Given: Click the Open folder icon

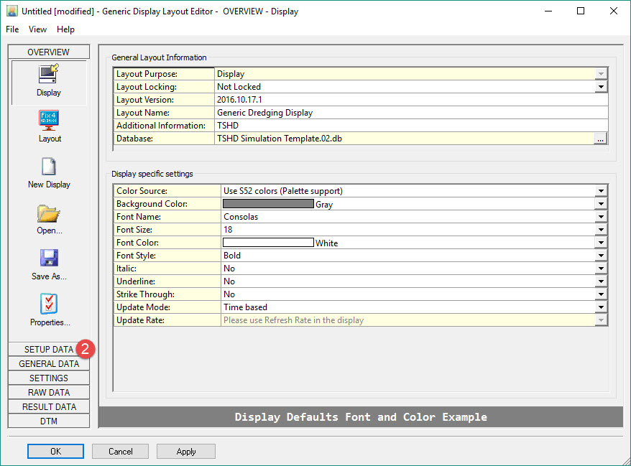Looking at the screenshot, I should 49,213.
